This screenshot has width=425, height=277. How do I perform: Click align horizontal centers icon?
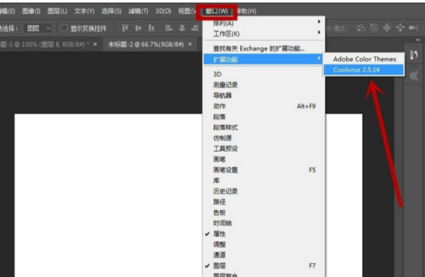tap(182, 28)
